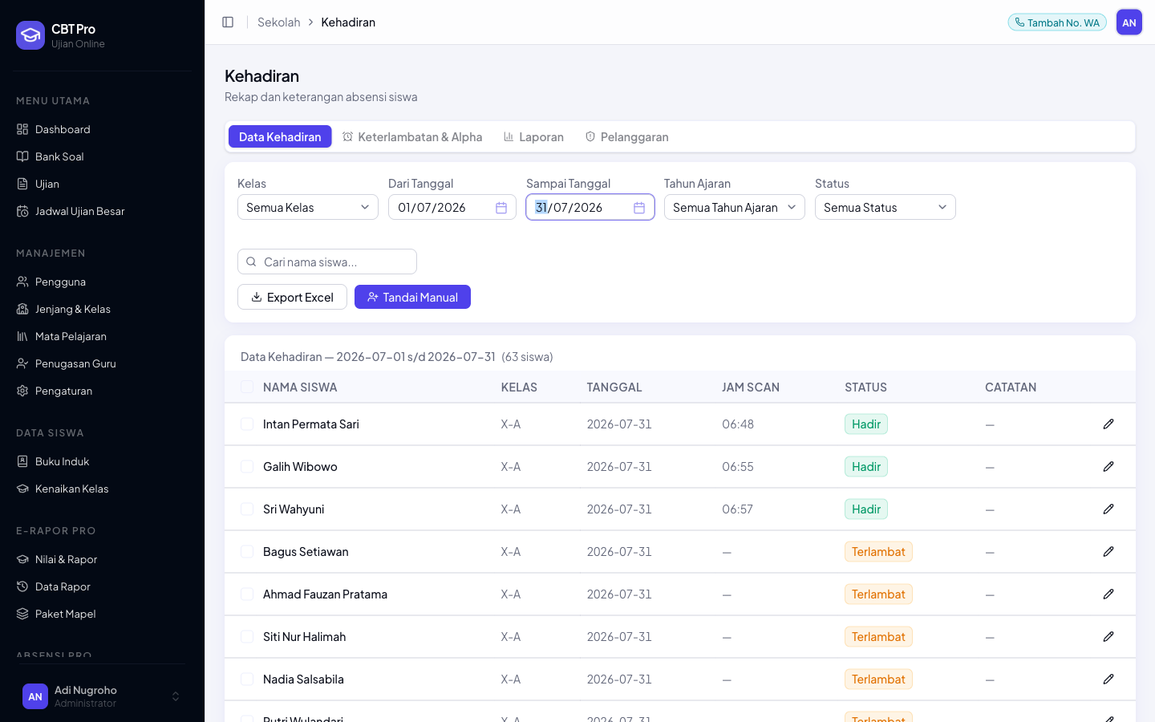Click the STATUS column header
The width and height of the screenshot is (1155, 722).
tap(865, 387)
